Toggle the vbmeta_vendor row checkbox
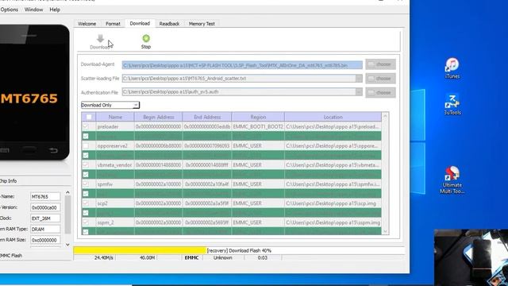 (86, 164)
